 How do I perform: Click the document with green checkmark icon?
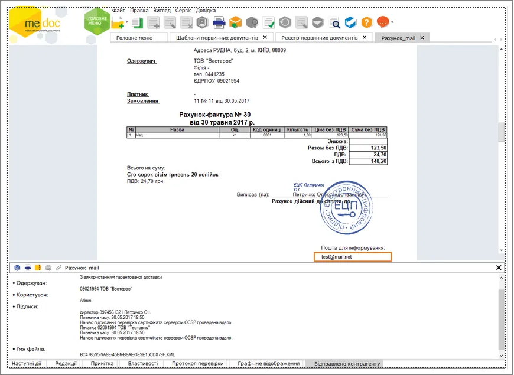(x=269, y=22)
